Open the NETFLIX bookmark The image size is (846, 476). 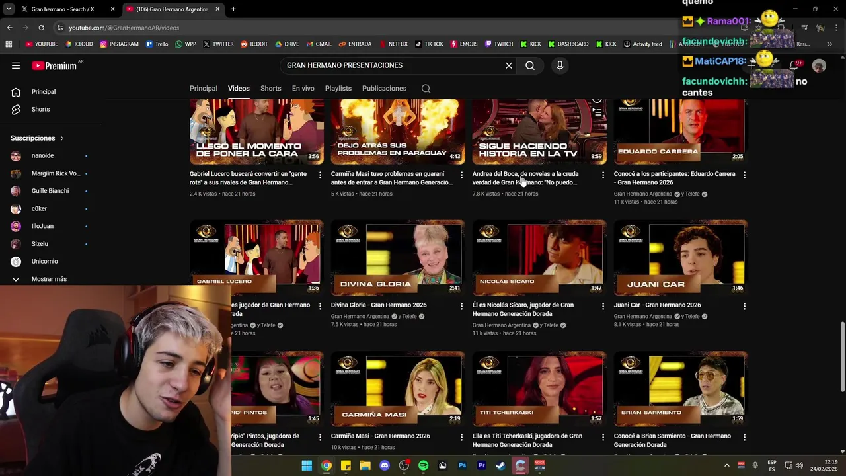click(x=393, y=44)
